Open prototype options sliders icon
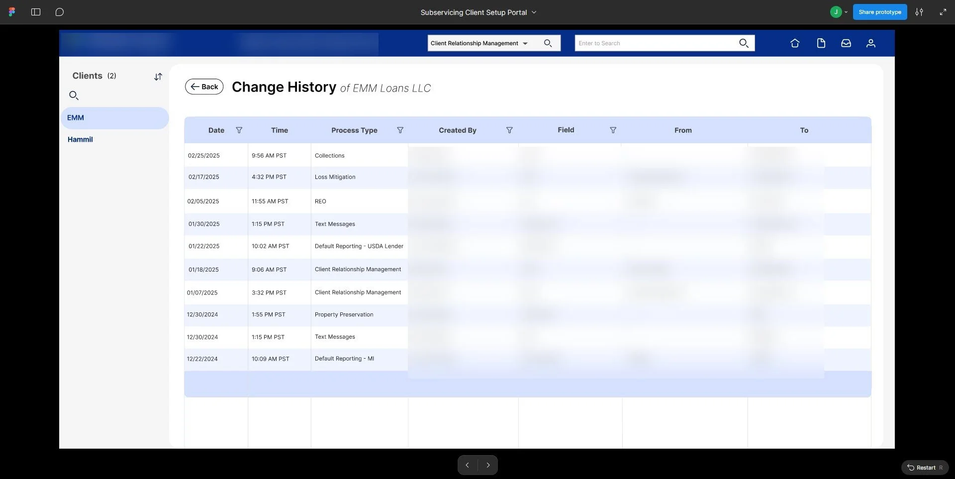955x479 pixels. click(x=919, y=12)
